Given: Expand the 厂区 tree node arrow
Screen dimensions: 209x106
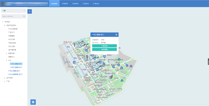Looking at the screenshot, I should pyautogui.click(x=5, y=81).
